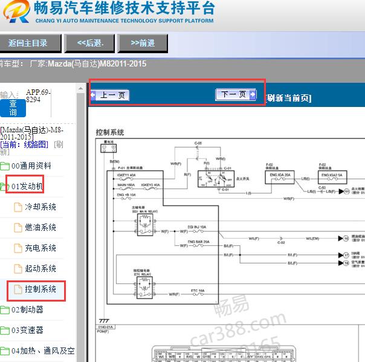Viewport: 365px width, 362px height.
Task: Click 刷新当前页 refresh link
Action: [289, 98]
